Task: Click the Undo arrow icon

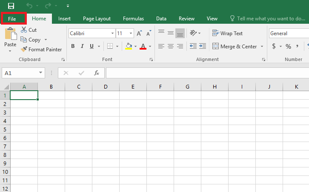Action: pos(29,6)
